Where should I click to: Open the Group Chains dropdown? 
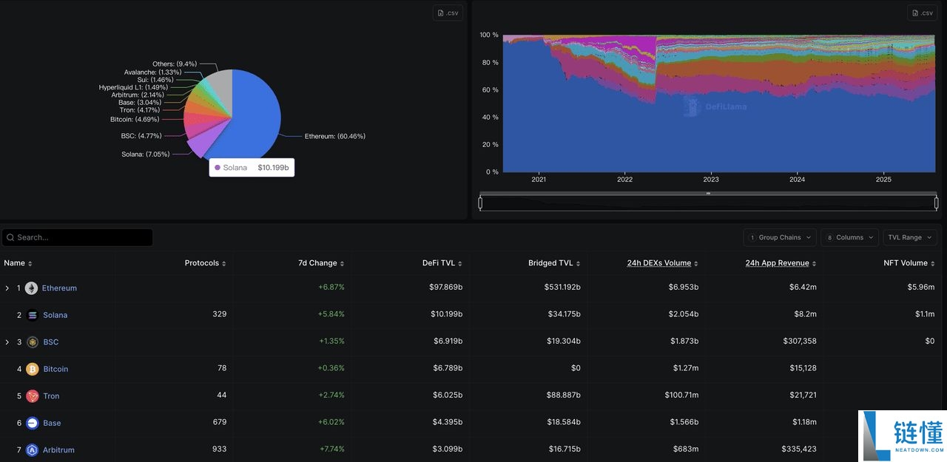(x=779, y=237)
